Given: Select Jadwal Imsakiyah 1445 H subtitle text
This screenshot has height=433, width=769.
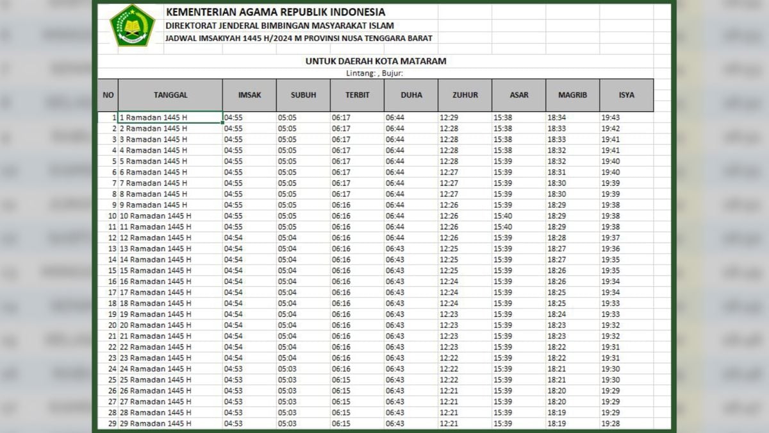Looking at the screenshot, I should pos(299,38).
